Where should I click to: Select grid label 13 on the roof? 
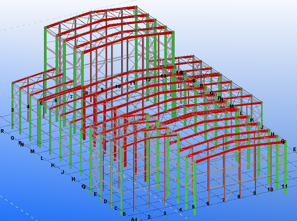[x=163, y=76]
